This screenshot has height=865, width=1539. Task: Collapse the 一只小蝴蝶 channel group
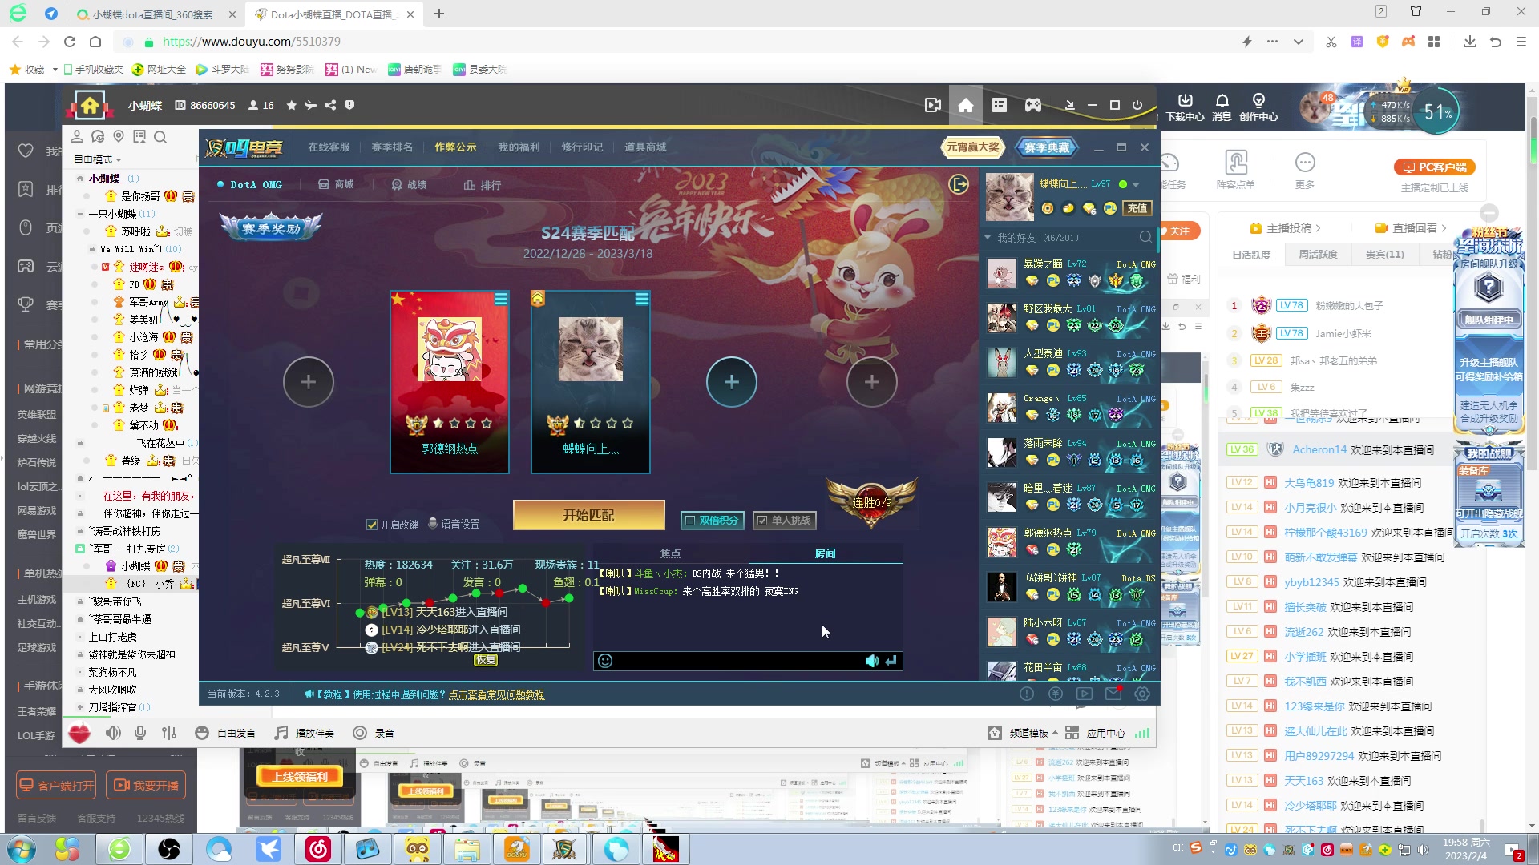80,214
